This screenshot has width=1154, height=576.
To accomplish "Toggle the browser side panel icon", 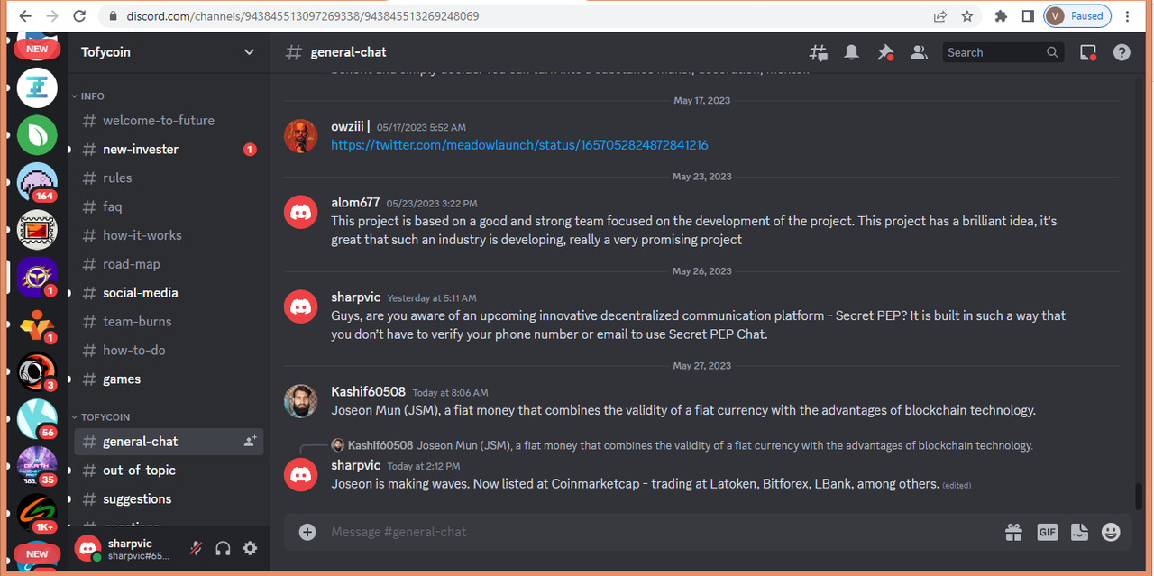I will pos(1028,16).
